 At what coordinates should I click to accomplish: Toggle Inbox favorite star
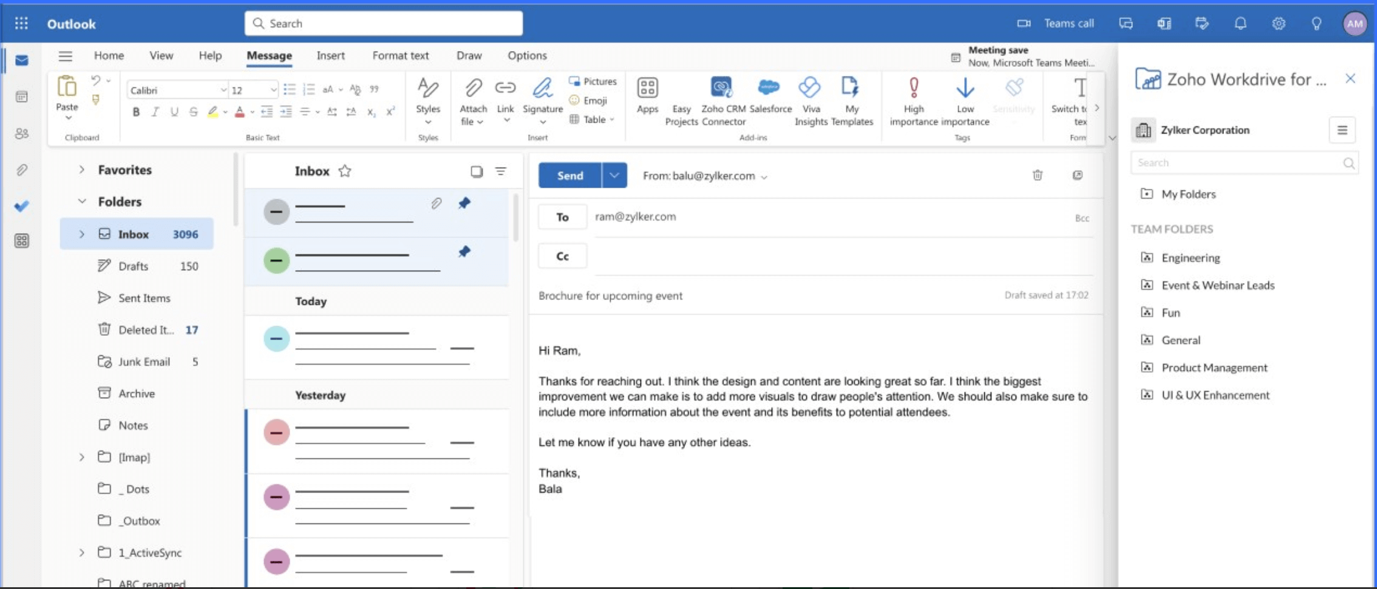[x=345, y=171]
